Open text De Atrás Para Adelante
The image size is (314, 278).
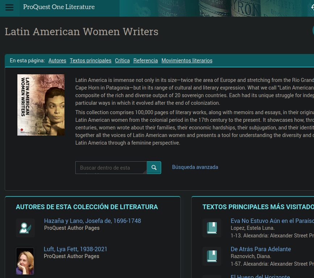tap(261, 249)
